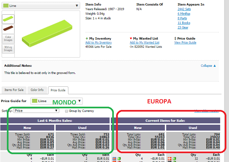Select the Price Guide tab
229x162 pixels.
pos(58,90)
